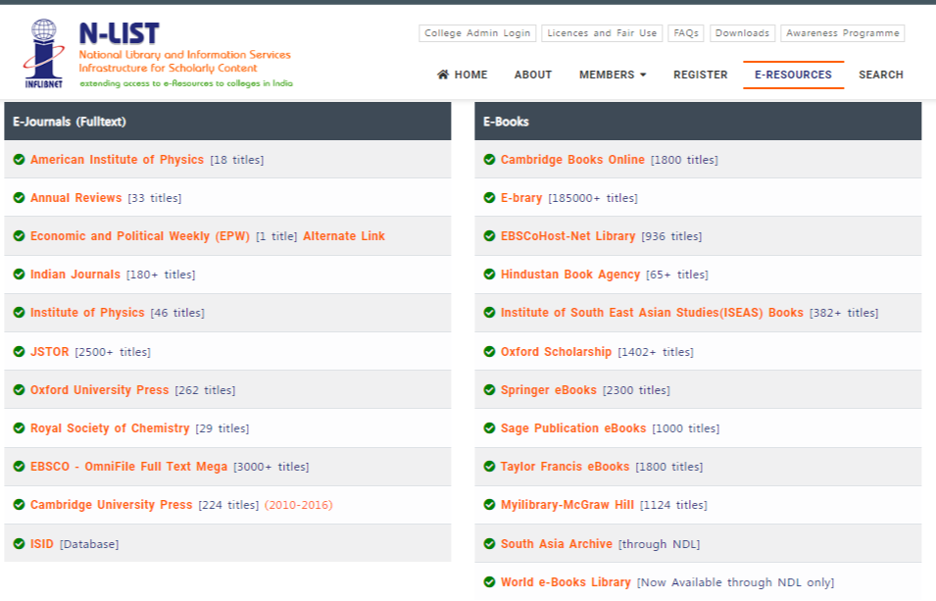Open Awareness Programme
Viewport: 936px width, 601px height.
pyautogui.click(x=843, y=33)
